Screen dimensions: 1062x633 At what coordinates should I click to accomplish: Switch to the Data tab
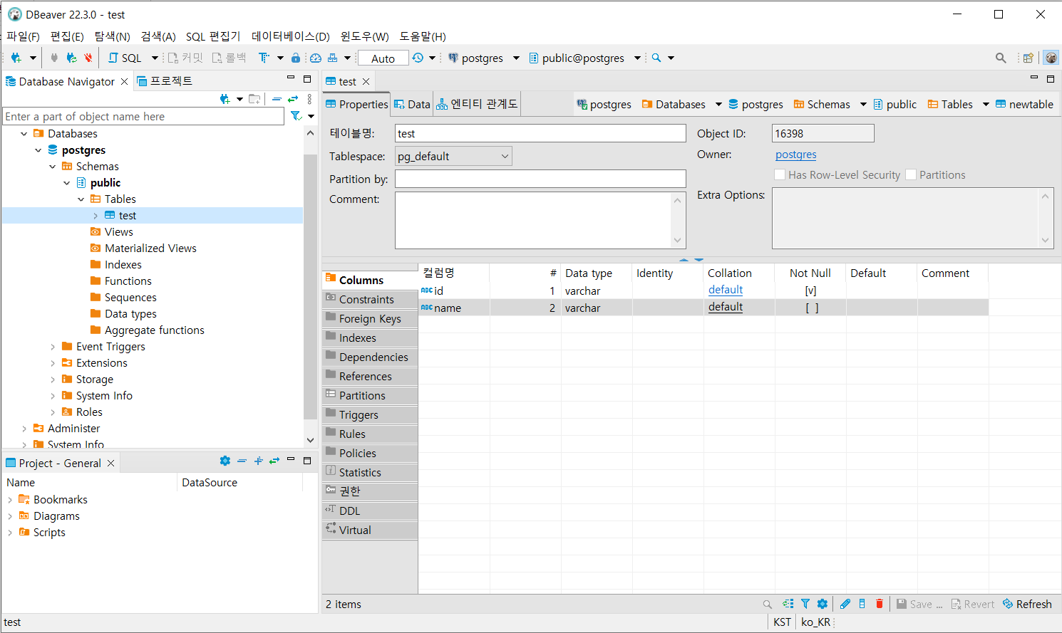pyautogui.click(x=412, y=104)
